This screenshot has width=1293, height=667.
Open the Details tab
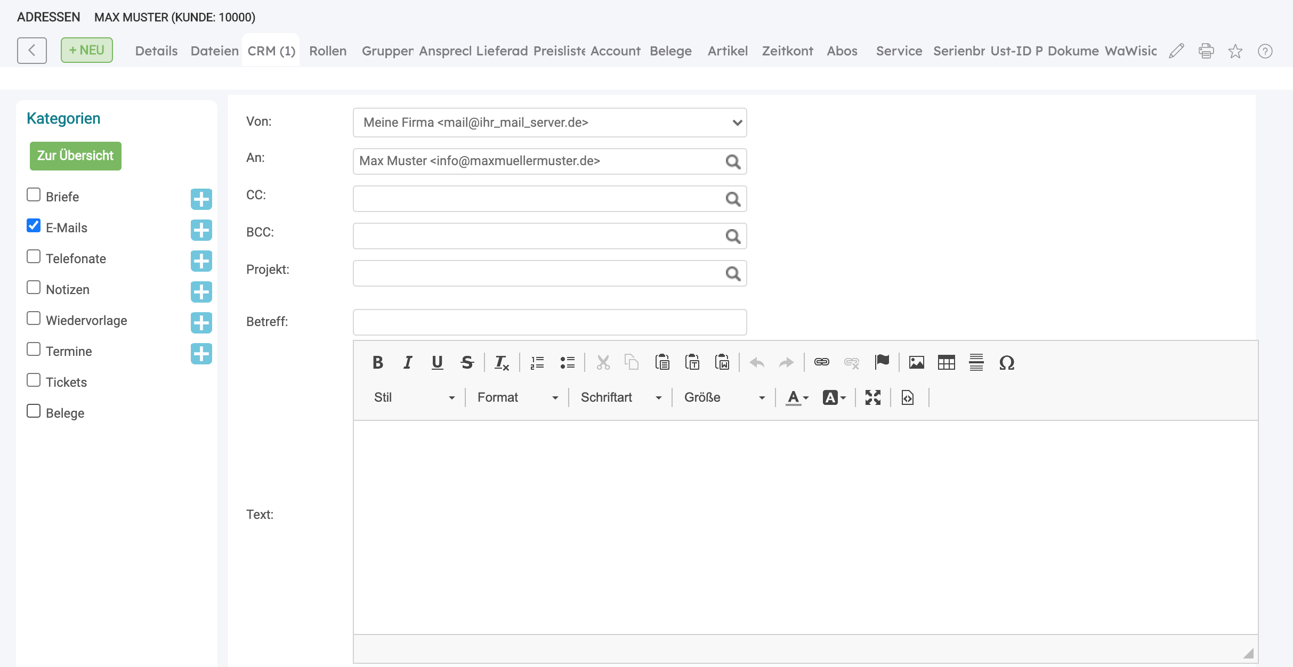pyautogui.click(x=156, y=51)
